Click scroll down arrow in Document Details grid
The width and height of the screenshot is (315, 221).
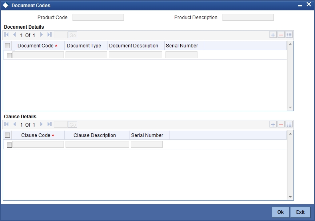[x=290, y=108]
